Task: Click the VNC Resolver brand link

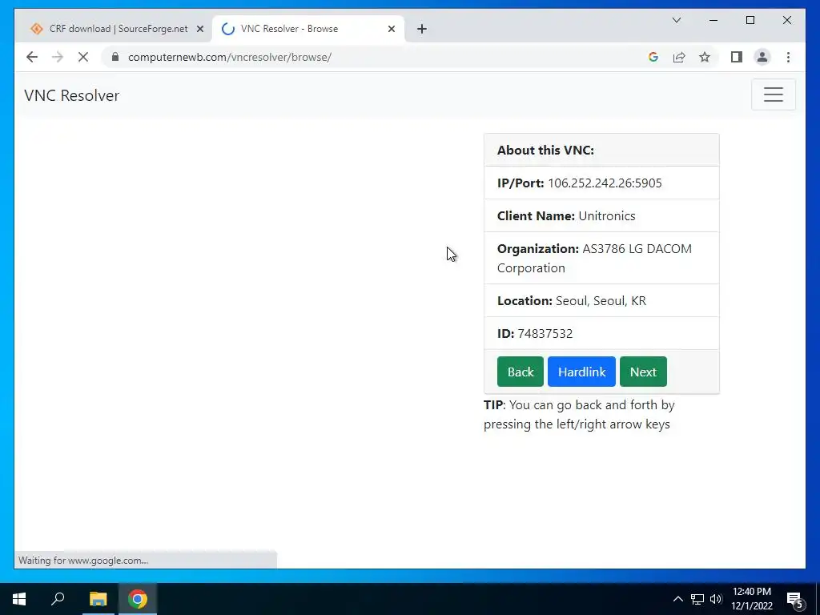Action: click(71, 95)
